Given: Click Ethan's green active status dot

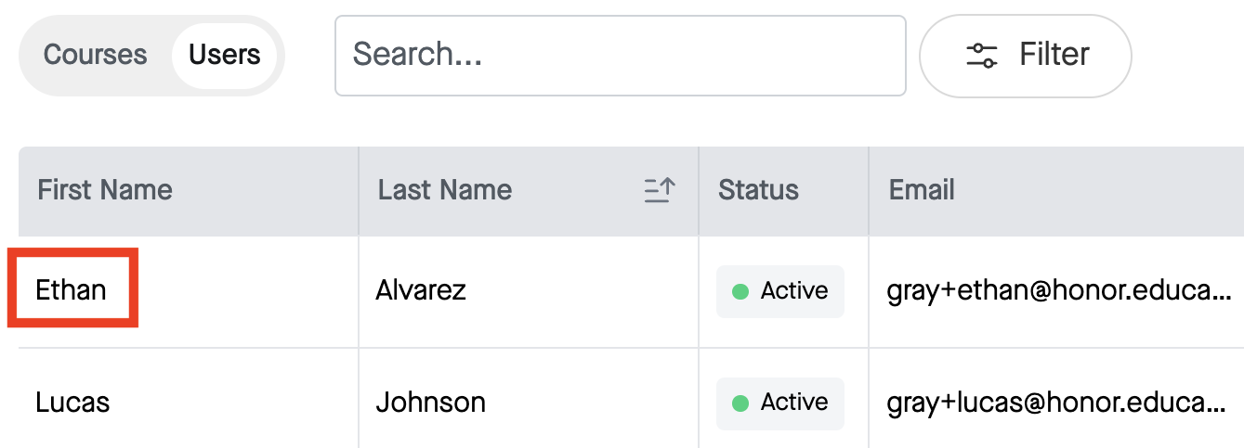Looking at the screenshot, I should pyautogui.click(x=740, y=291).
